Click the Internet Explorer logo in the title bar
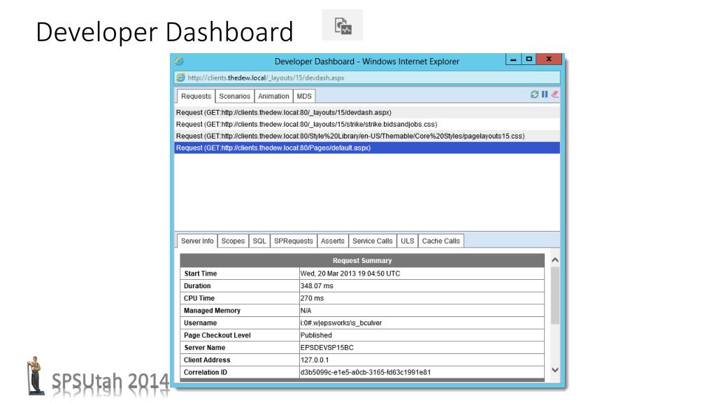Screen dimensions: 716x403 (x=179, y=62)
